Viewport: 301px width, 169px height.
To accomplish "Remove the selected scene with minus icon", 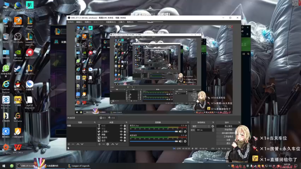I will (73, 144).
